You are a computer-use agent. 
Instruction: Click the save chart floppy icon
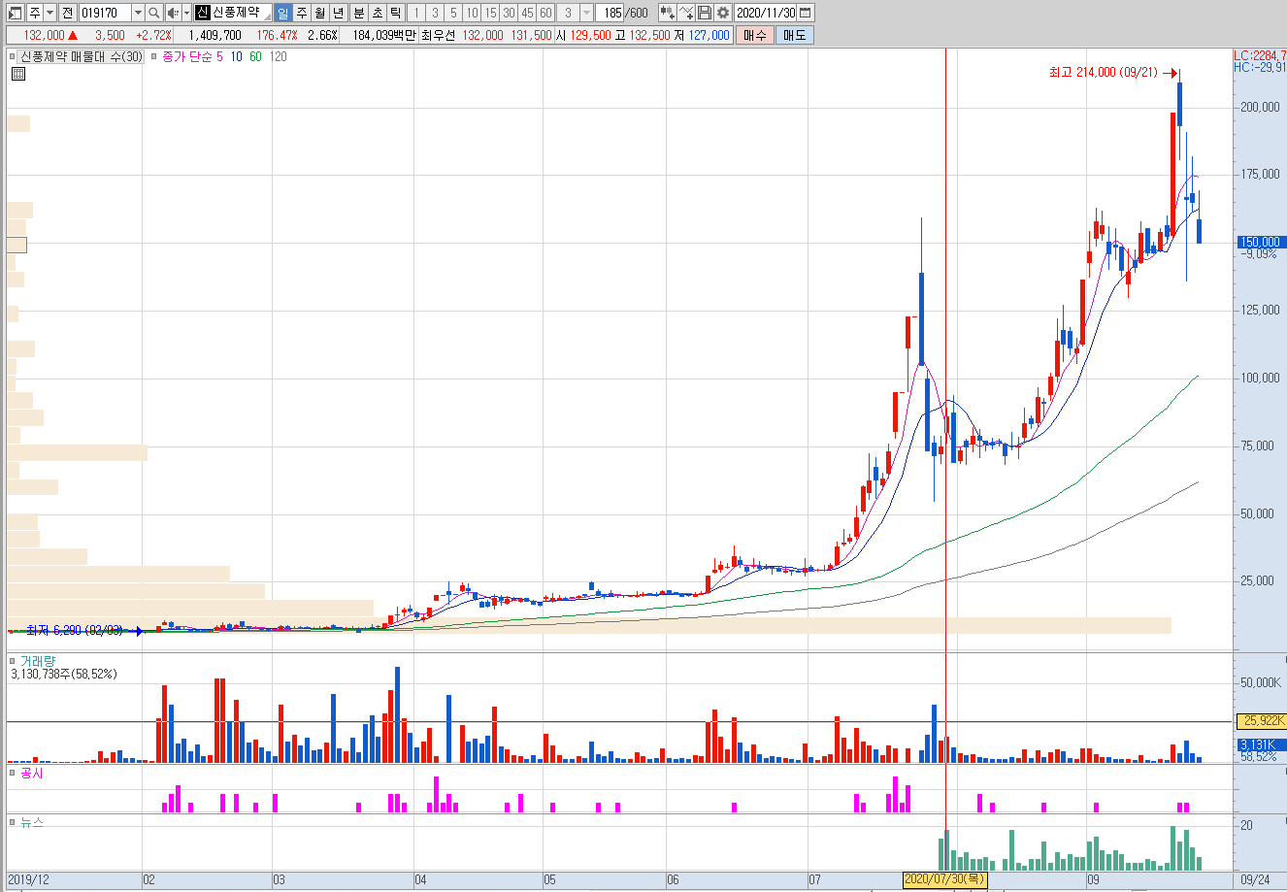(704, 13)
